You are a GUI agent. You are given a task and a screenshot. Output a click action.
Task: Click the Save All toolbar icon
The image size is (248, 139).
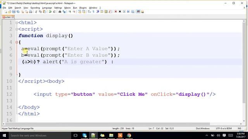tap(18, 12)
